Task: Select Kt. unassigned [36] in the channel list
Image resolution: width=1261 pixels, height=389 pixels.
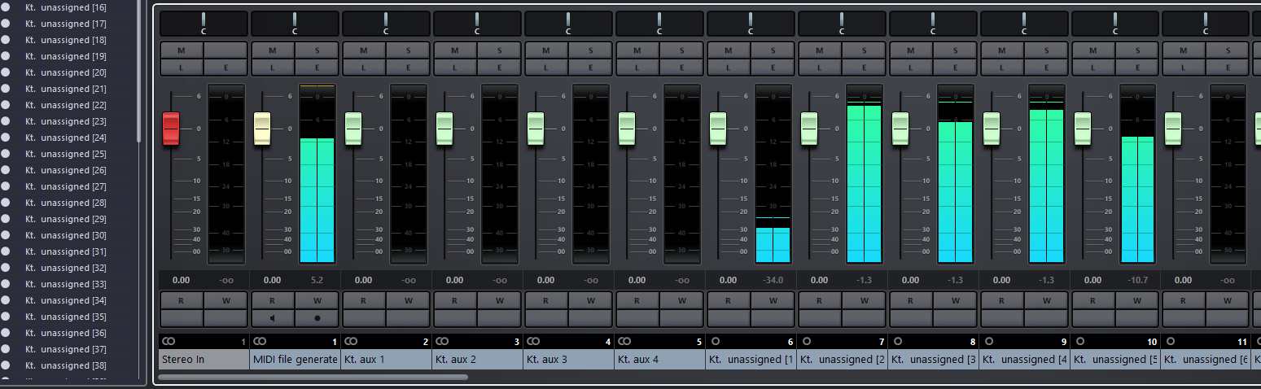Action: click(x=73, y=333)
